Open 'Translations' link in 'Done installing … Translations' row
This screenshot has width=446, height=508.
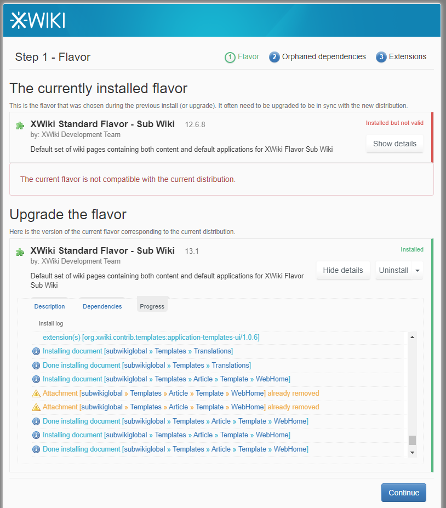230,366
